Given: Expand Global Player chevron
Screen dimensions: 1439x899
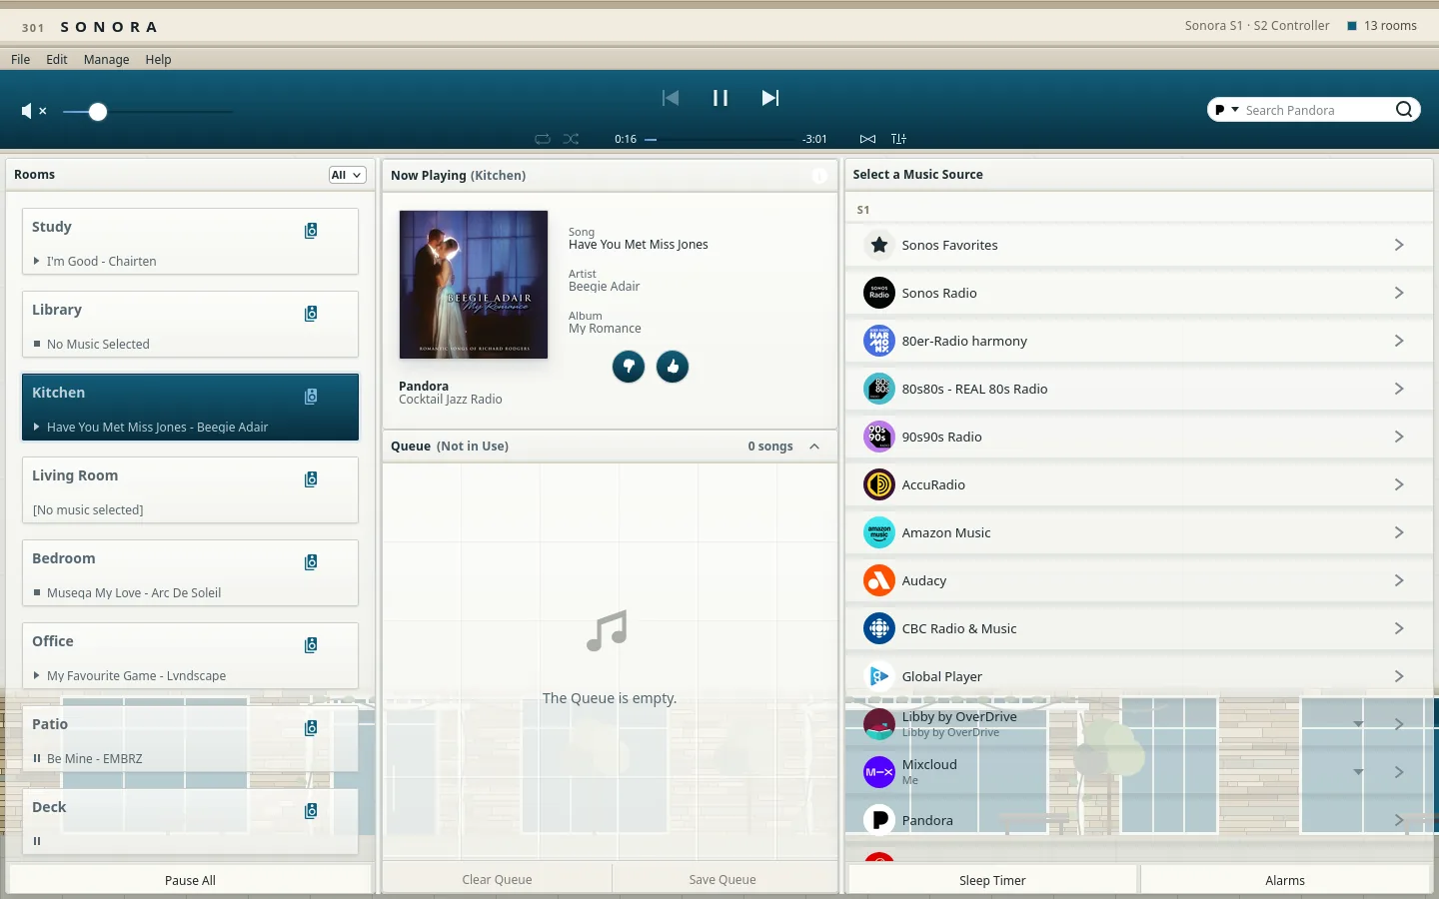Looking at the screenshot, I should (1399, 676).
